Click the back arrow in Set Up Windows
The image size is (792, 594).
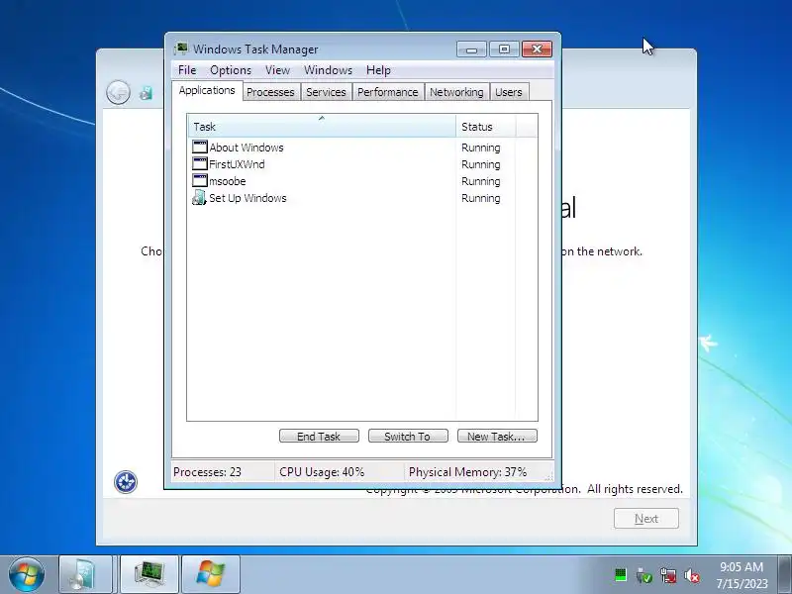[x=118, y=92]
